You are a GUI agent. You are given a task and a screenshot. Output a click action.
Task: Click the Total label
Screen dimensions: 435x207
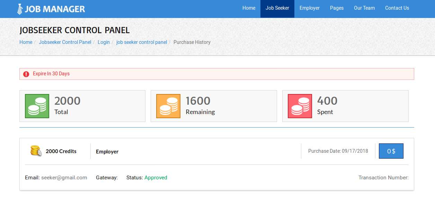pyautogui.click(x=61, y=112)
